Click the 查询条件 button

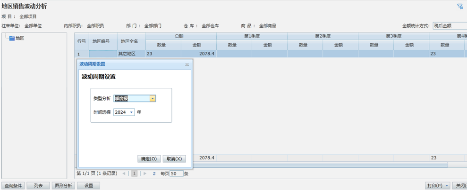click(13, 186)
